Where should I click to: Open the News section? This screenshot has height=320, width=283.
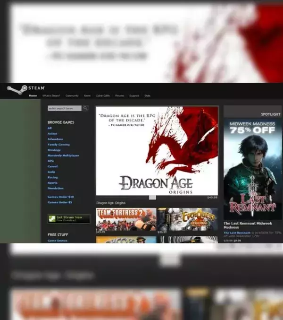pyautogui.click(x=87, y=95)
